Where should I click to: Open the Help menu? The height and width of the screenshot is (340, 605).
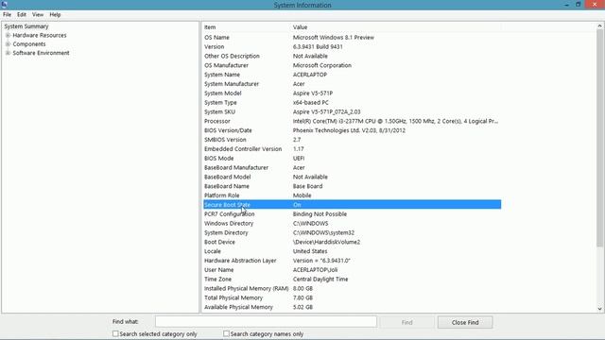pyautogui.click(x=55, y=15)
